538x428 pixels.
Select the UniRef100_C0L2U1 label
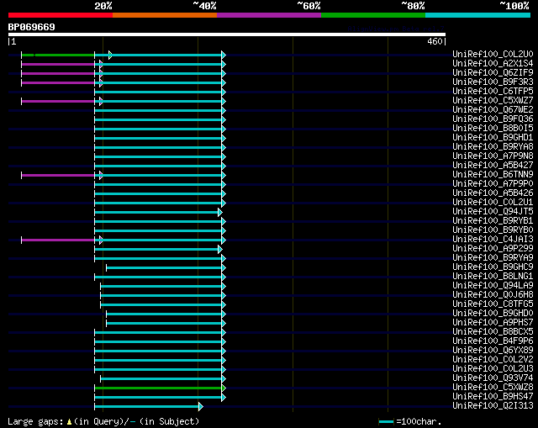click(x=493, y=203)
